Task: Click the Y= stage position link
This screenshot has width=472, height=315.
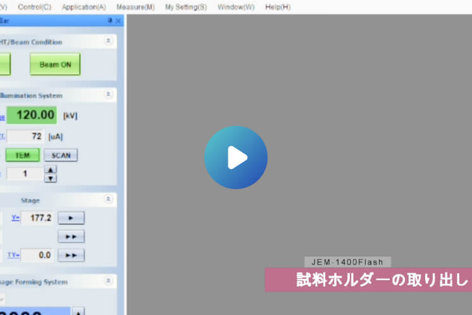Action: pos(15,218)
